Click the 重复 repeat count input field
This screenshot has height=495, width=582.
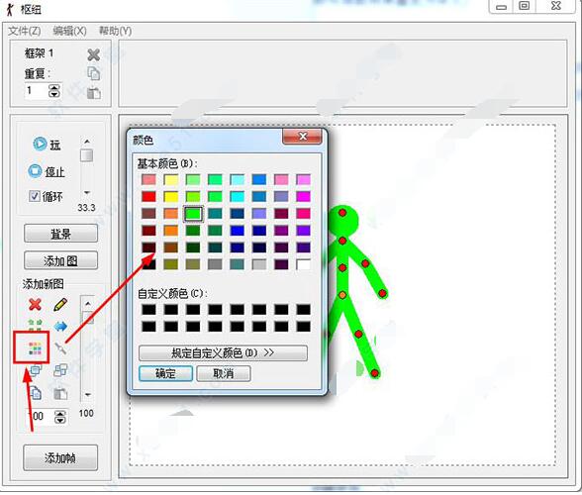tap(37, 91)
